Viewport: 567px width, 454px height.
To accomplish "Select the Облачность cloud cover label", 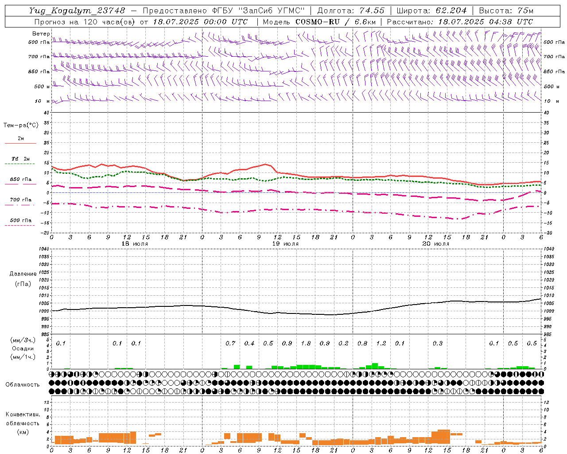I will 23,384.
